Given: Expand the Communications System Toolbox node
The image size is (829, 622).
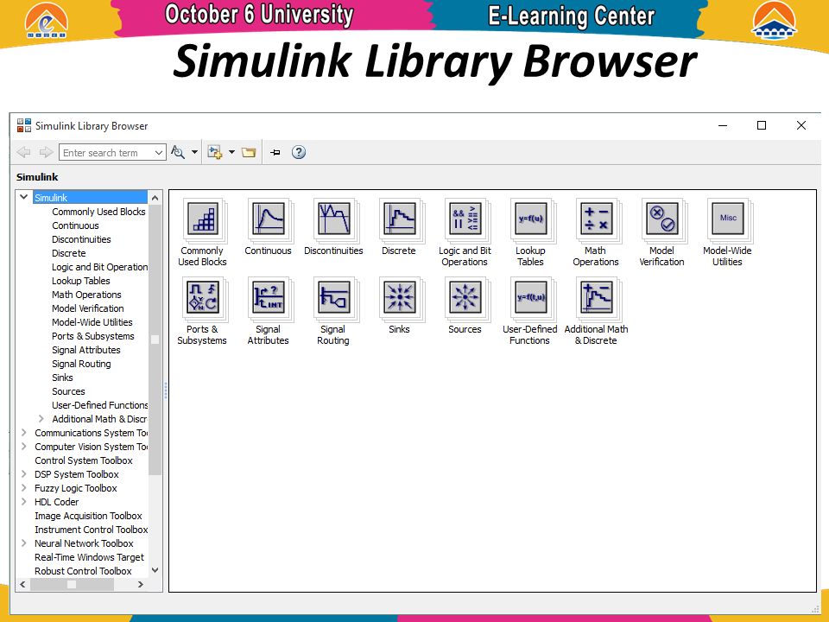Looking at the screenshot, I should tap(24, 432).
